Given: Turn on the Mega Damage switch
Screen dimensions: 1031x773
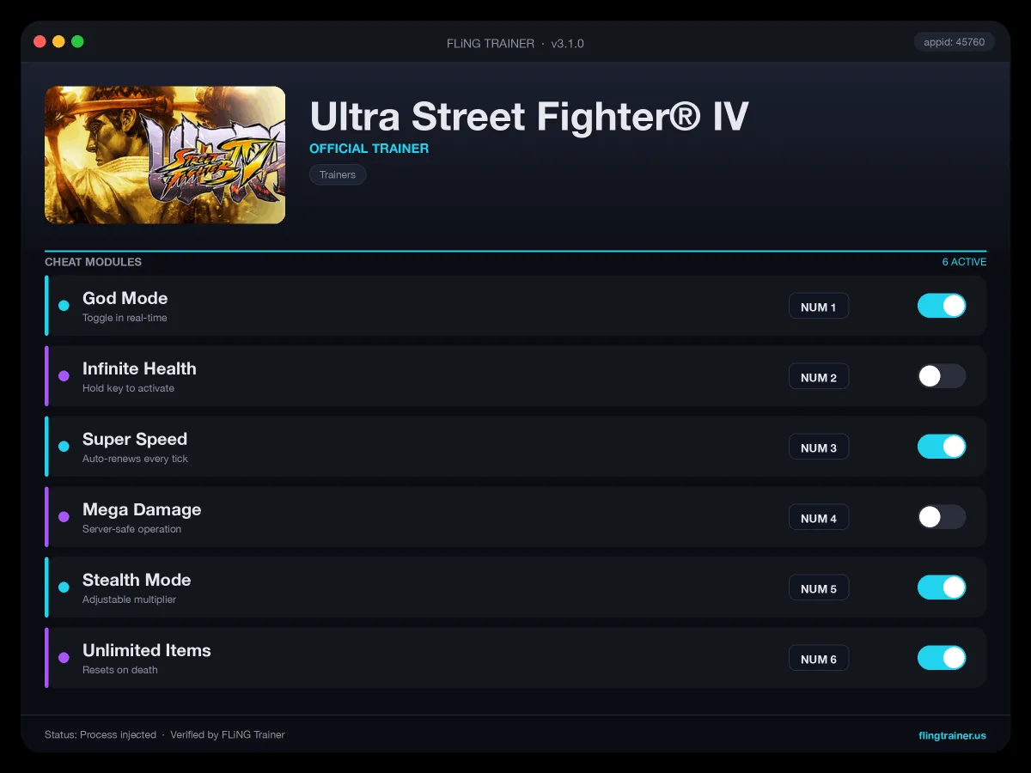Looking at the screenshot, I should pos(942,517).
